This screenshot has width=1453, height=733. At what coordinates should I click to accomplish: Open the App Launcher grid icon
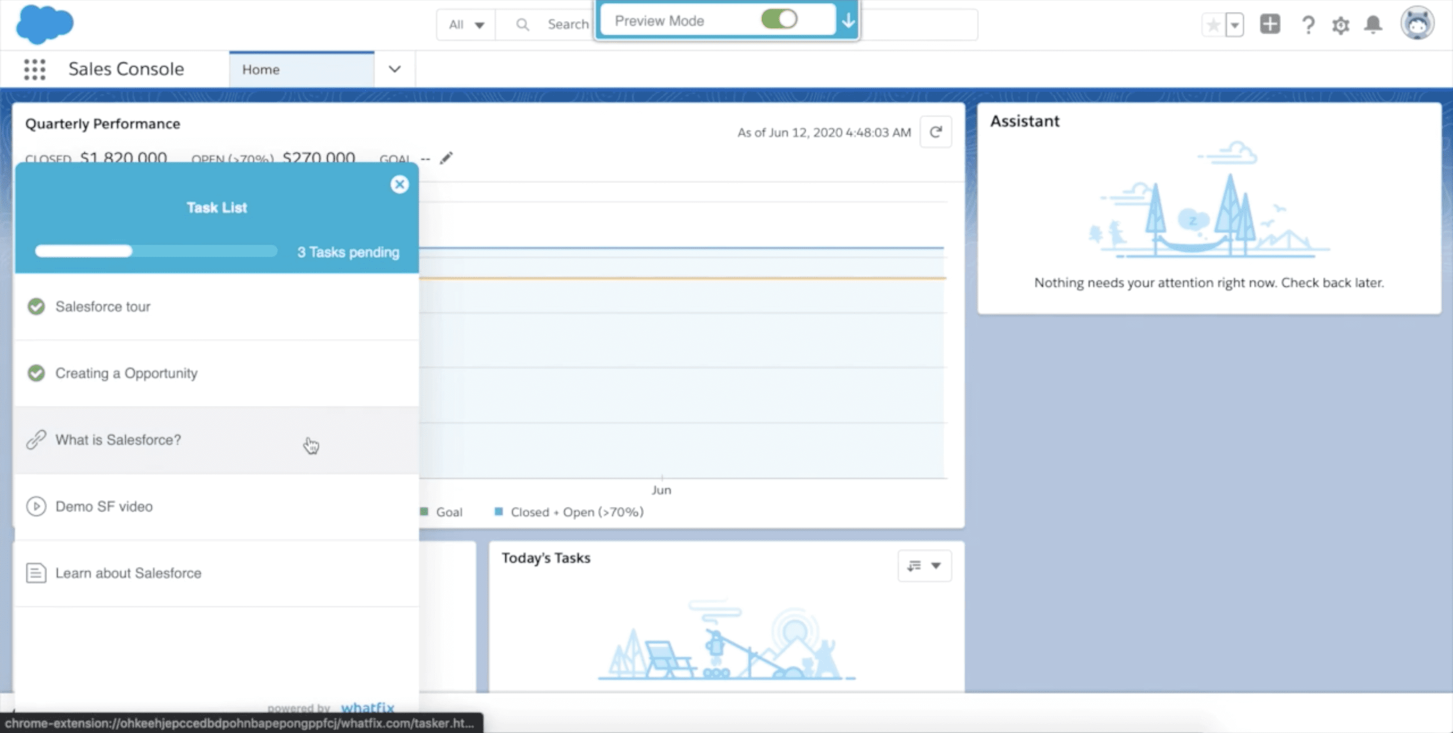(x=34, y=69)
